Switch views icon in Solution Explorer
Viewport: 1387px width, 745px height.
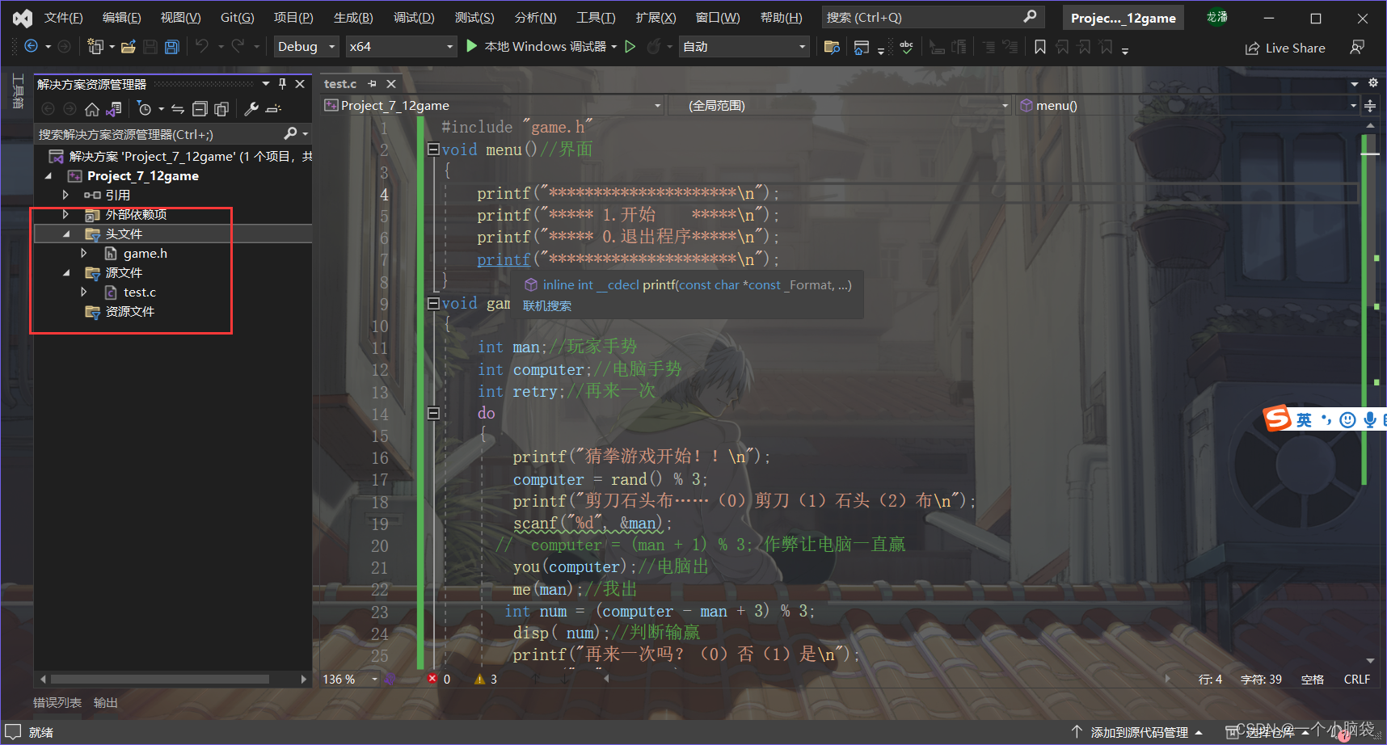click(114, 108)
